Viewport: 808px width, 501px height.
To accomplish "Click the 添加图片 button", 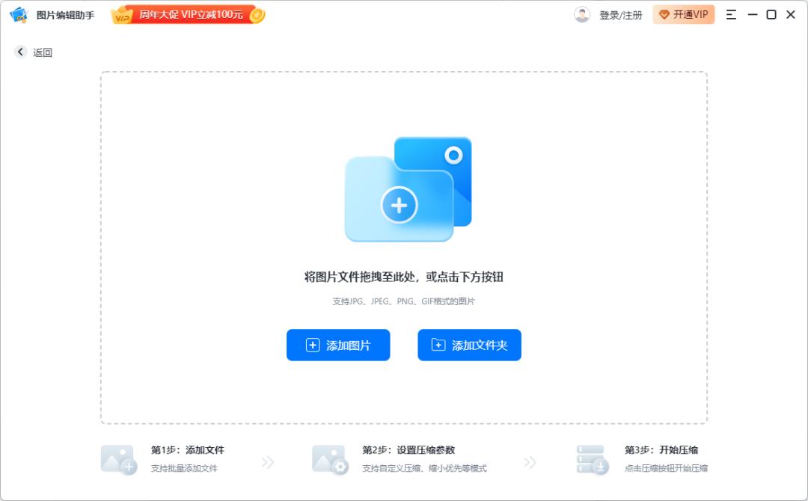I will click(x=338, y=345).
